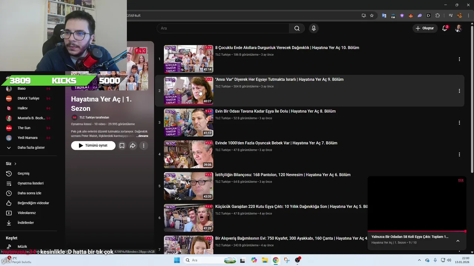This screenshot has height=266, width=474.
Task: Play all with Tümünü oynat button
Action: (x=93, y=146)
